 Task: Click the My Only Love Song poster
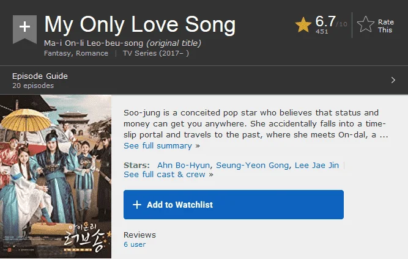[56, 177]
